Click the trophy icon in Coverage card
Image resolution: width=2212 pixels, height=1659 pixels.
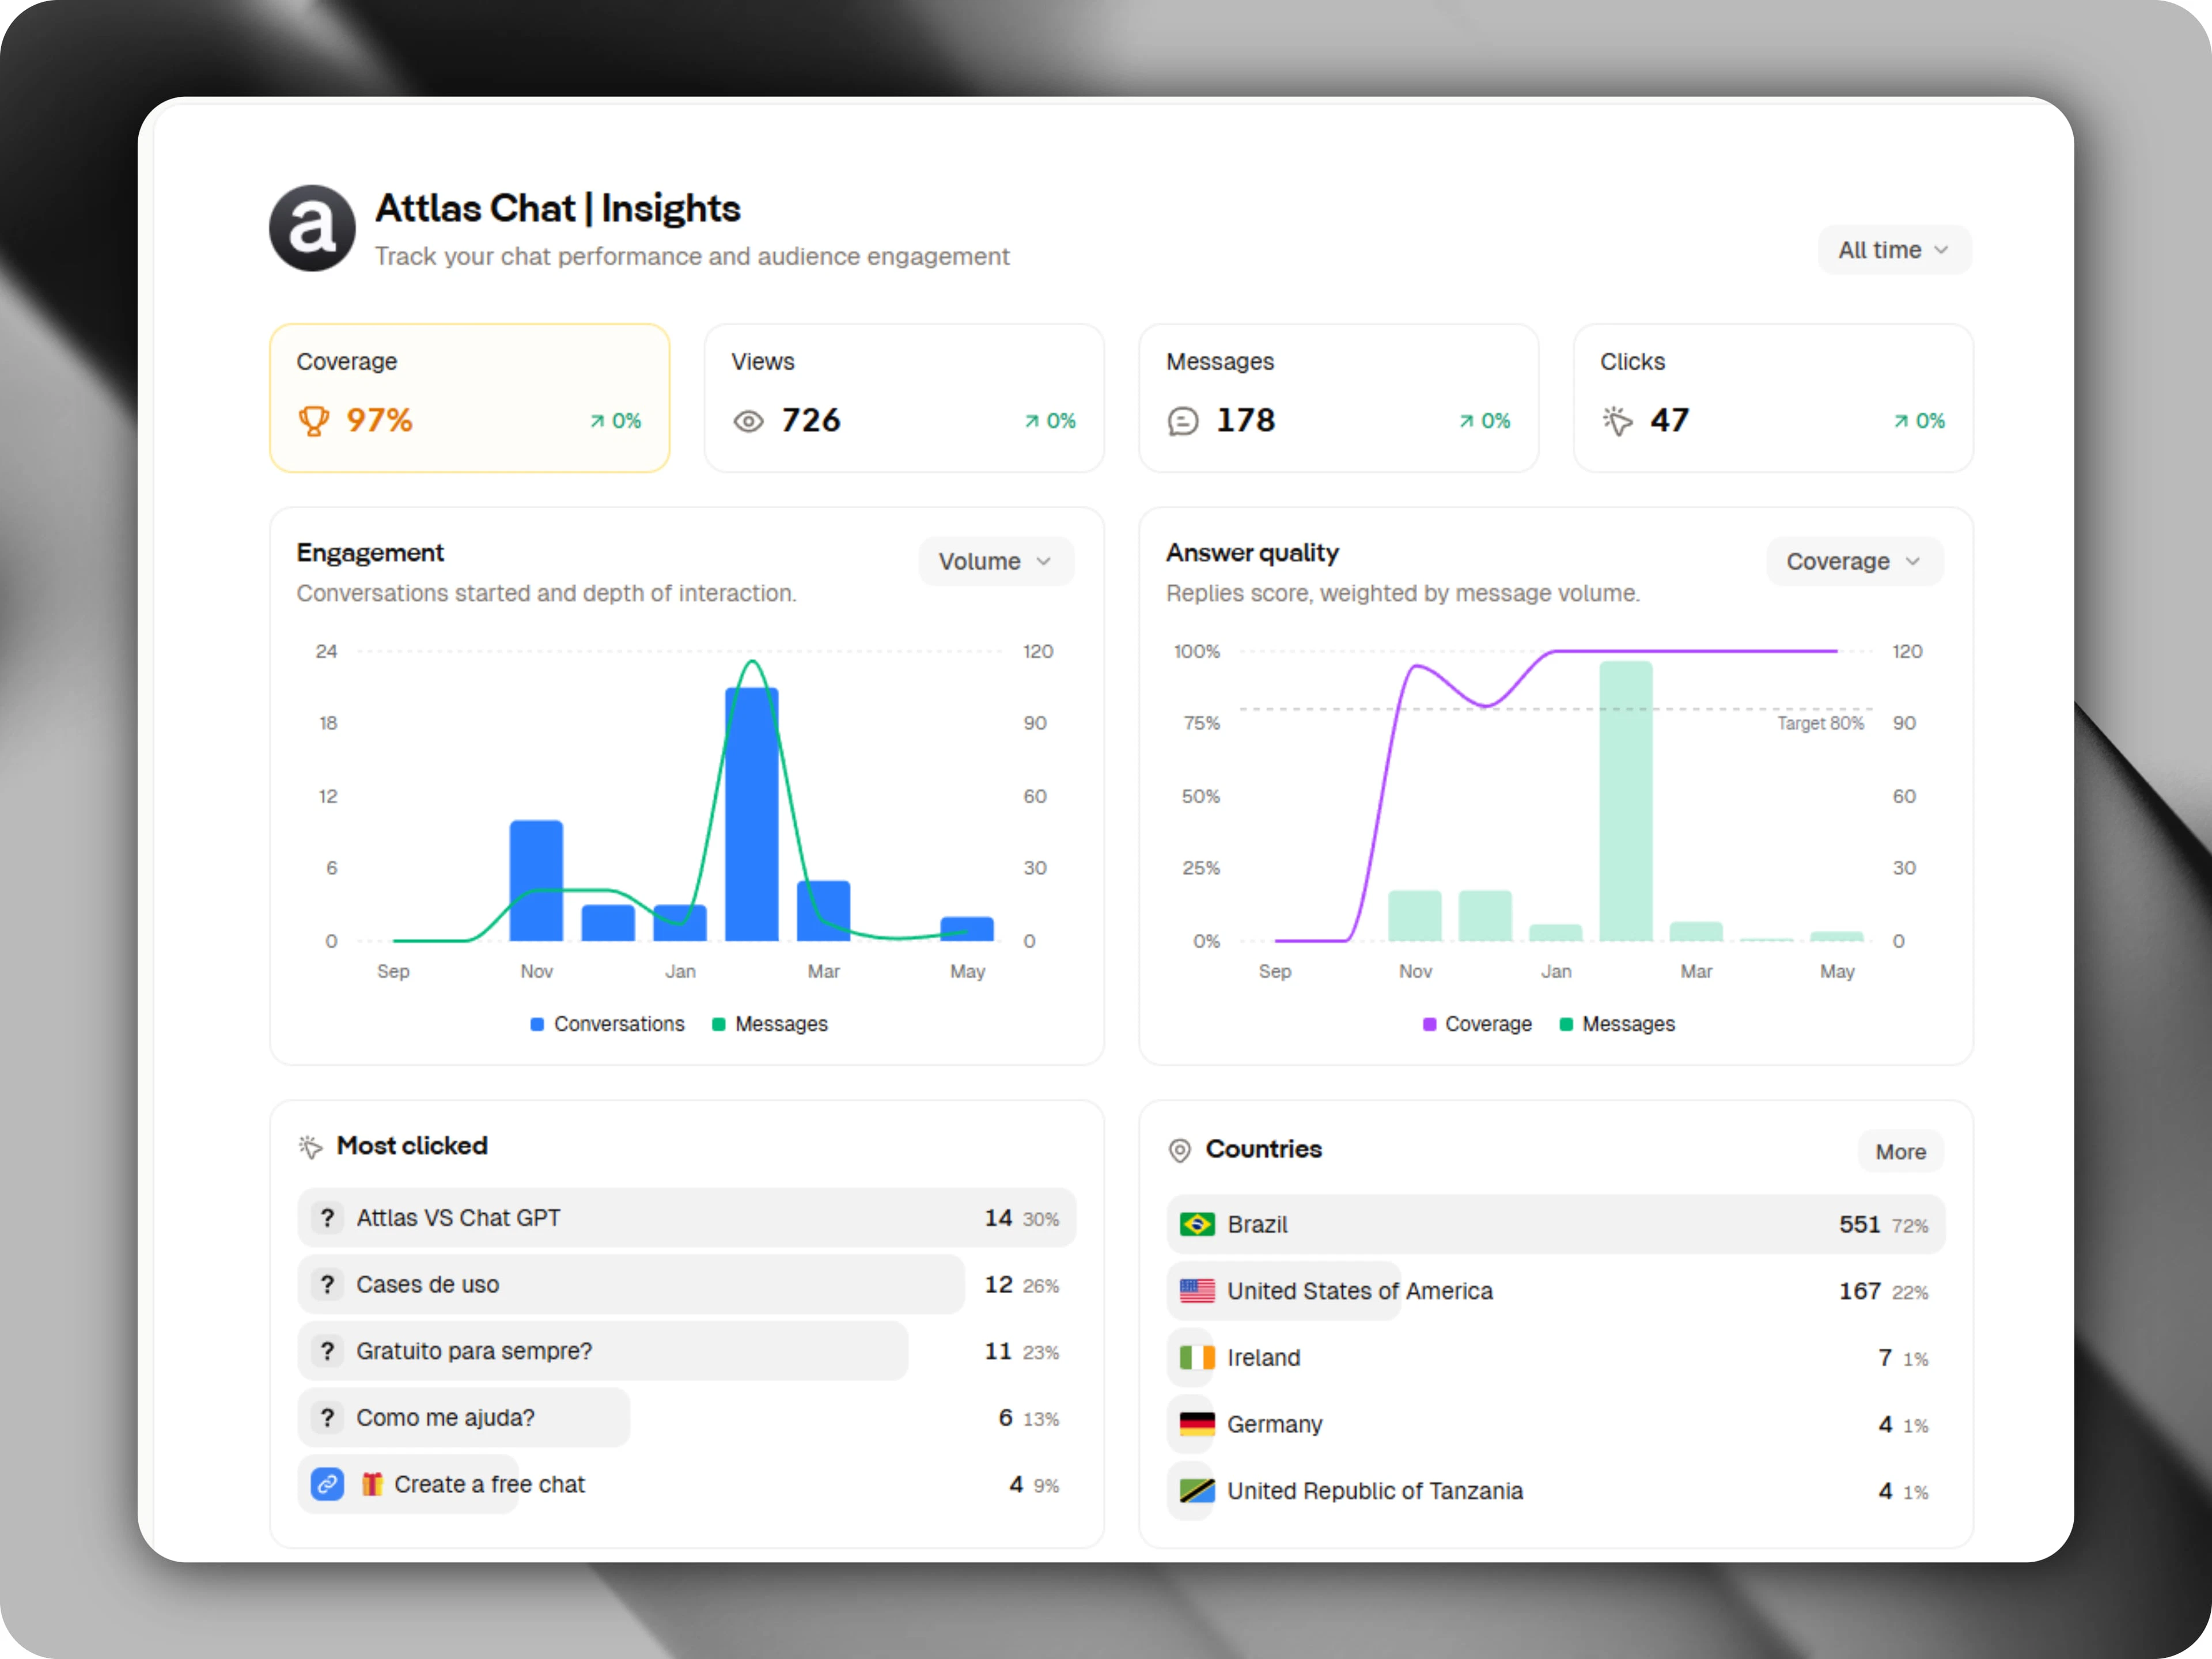(314, 421)
